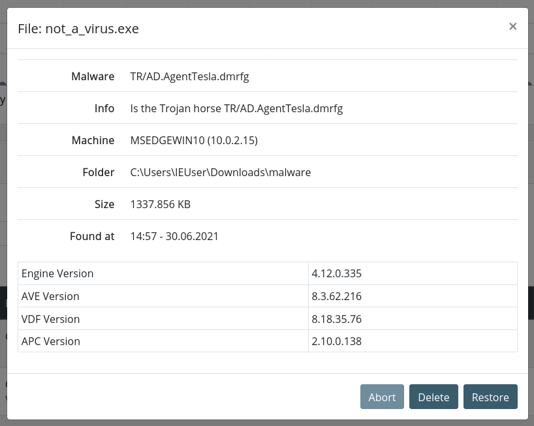Screen dimensions: 534x426
Task: Click the AVE Version label cell
Action: pos(50,296)
